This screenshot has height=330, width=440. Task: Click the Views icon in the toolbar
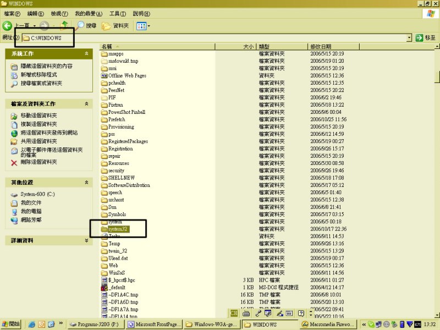(x=141, y=26)
